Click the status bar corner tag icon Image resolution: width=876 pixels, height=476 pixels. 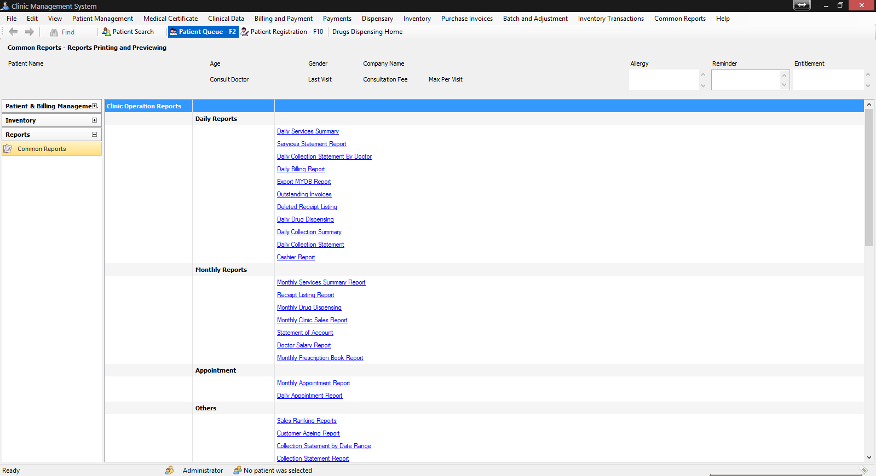pos(863,470)
